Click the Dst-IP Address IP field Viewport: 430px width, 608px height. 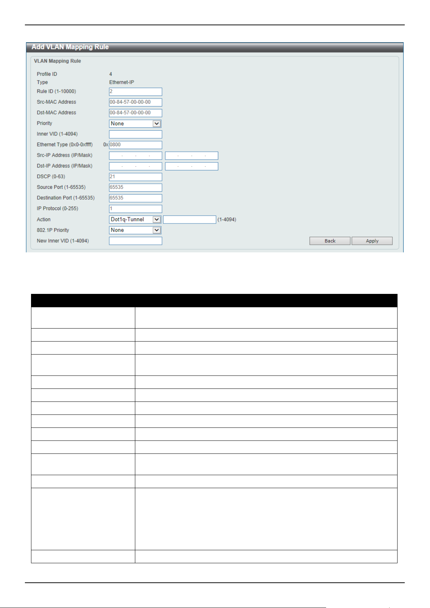click(136, 166)
